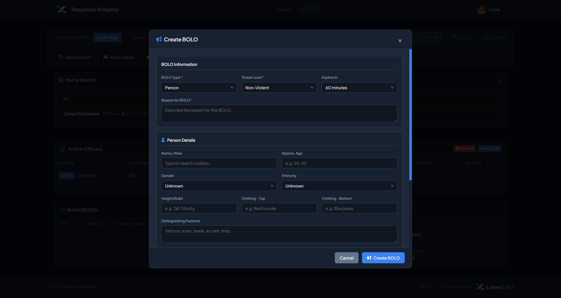
Task: Submit with the Create BOLO button
Action: 383,258
